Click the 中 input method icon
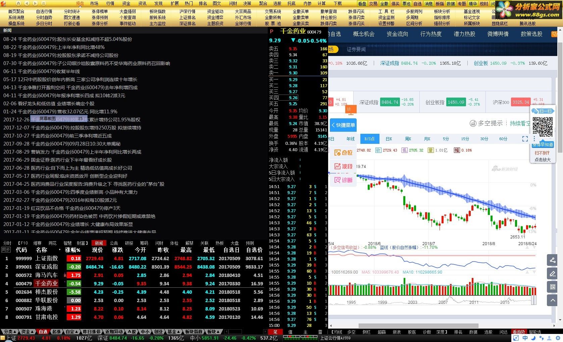Screen dimensions: 563x342 coord(525,338)
